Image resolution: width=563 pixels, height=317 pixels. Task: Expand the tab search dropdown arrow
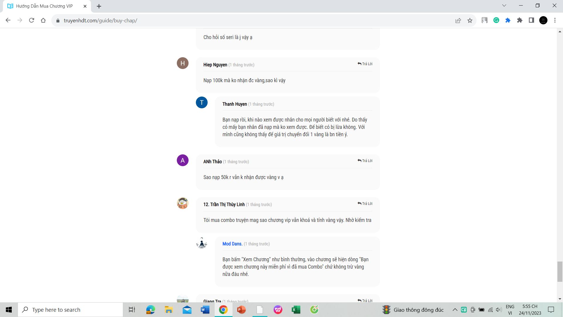coord(504,6)
